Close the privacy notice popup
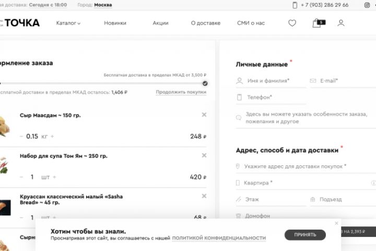 (336, 223)
